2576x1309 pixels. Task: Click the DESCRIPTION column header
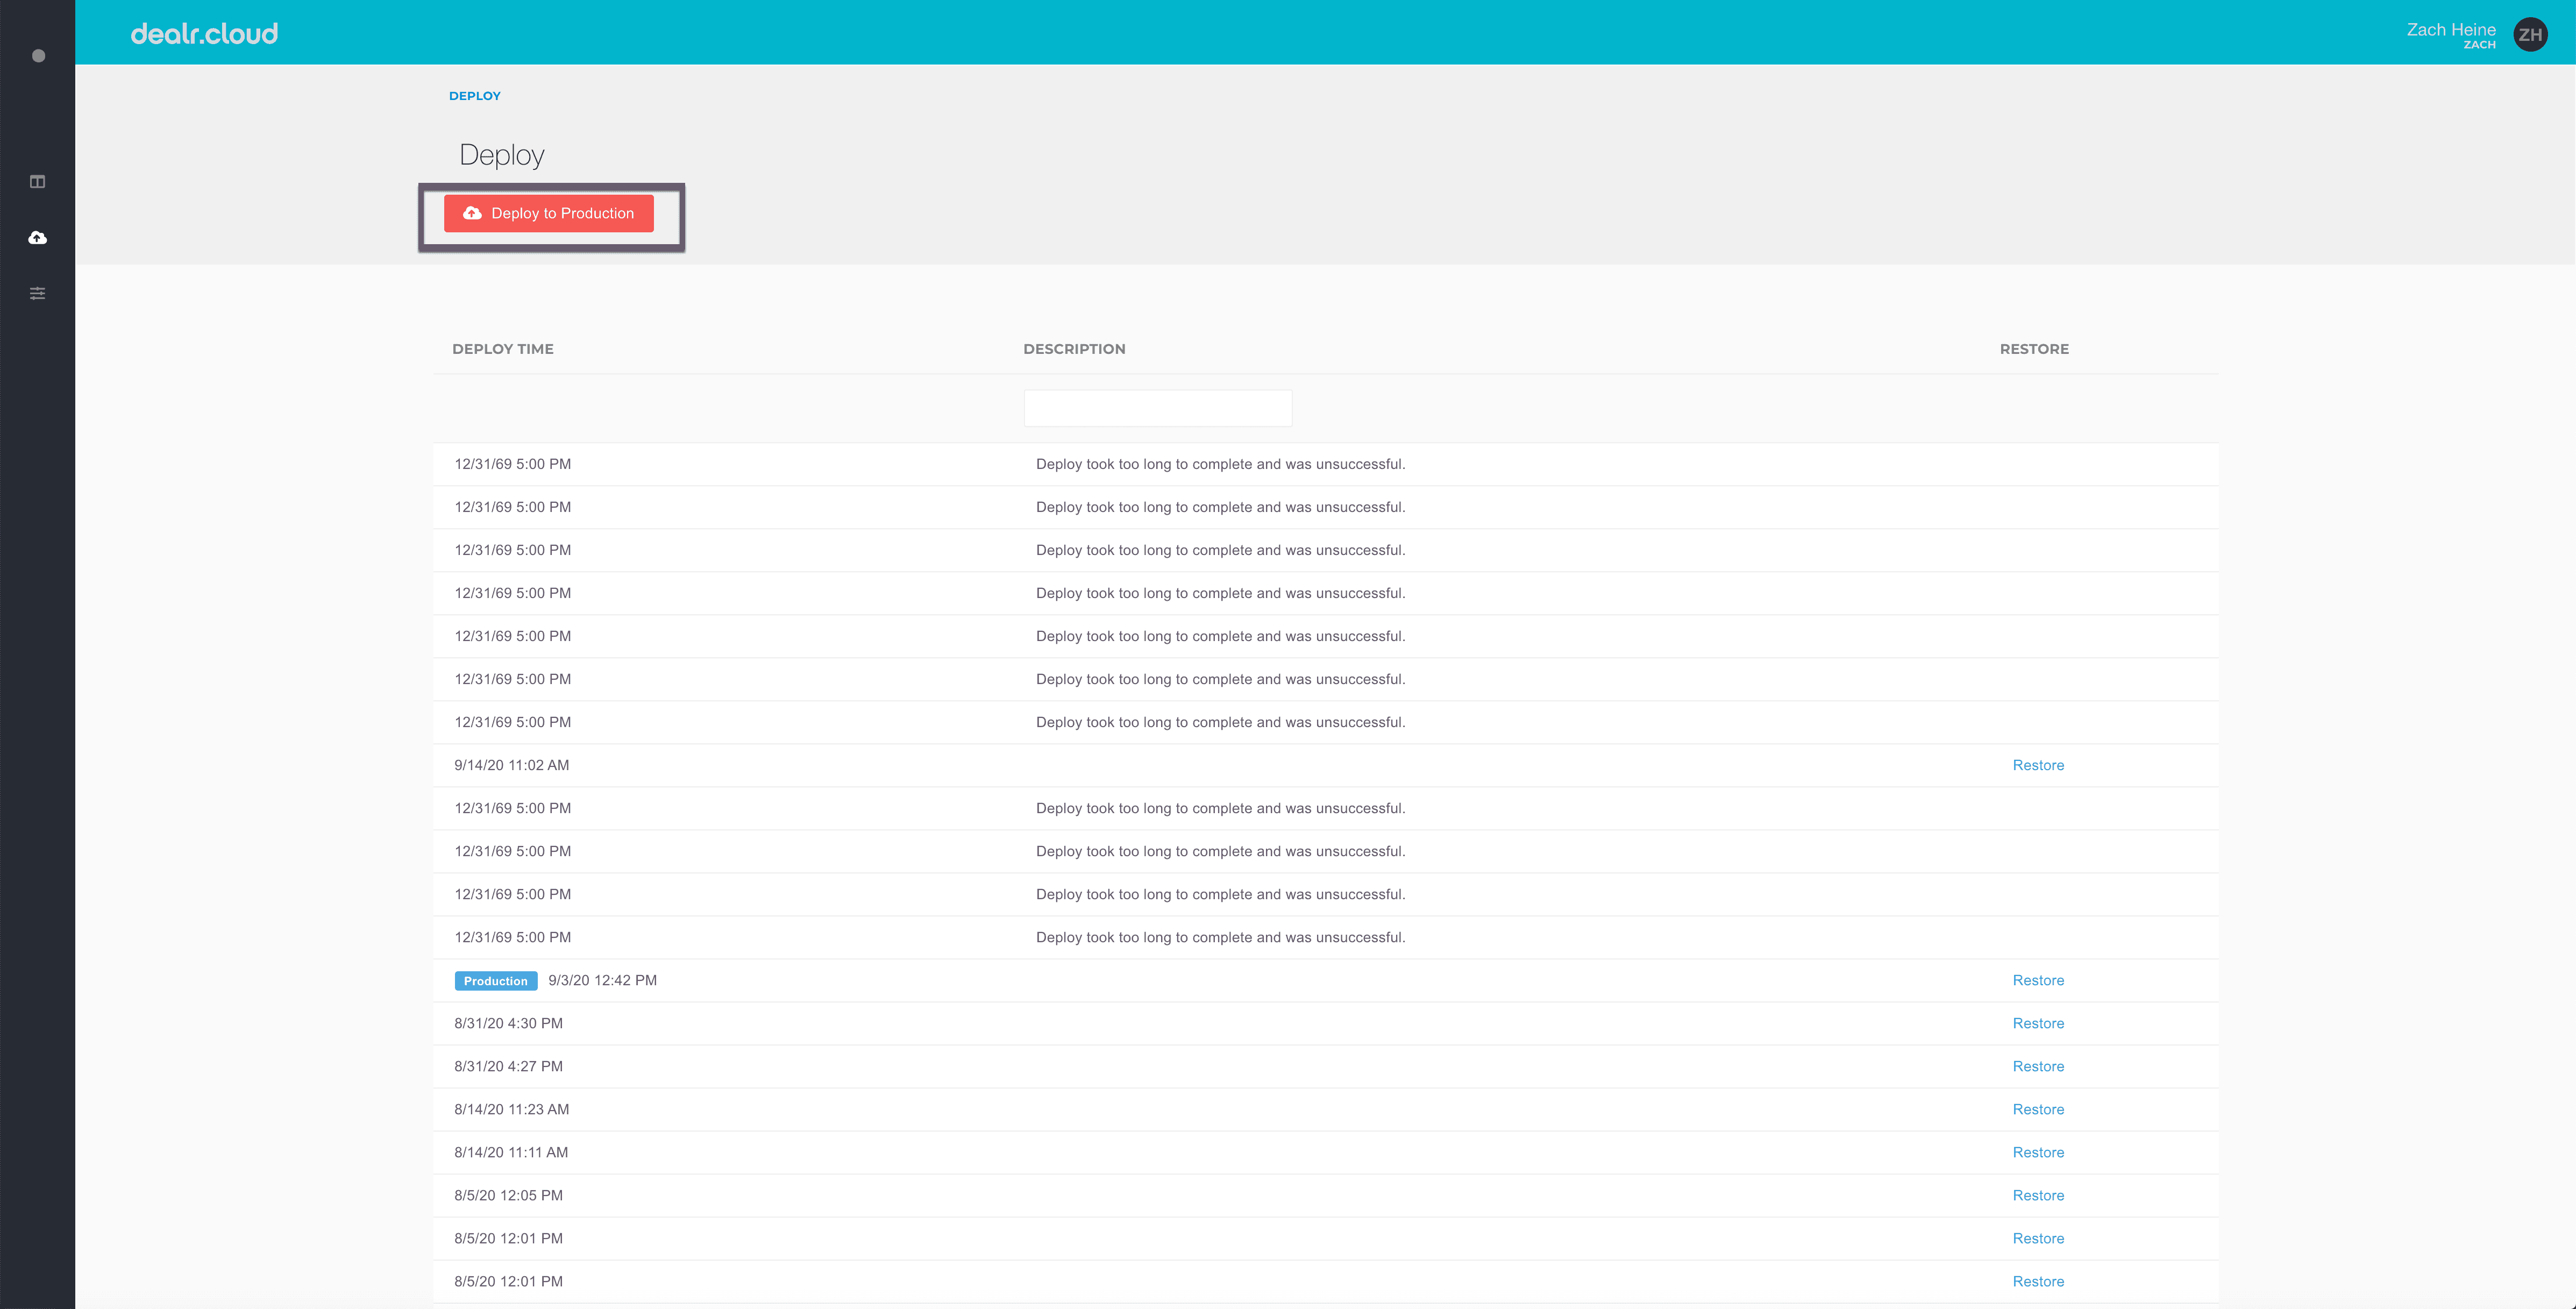1073,349
